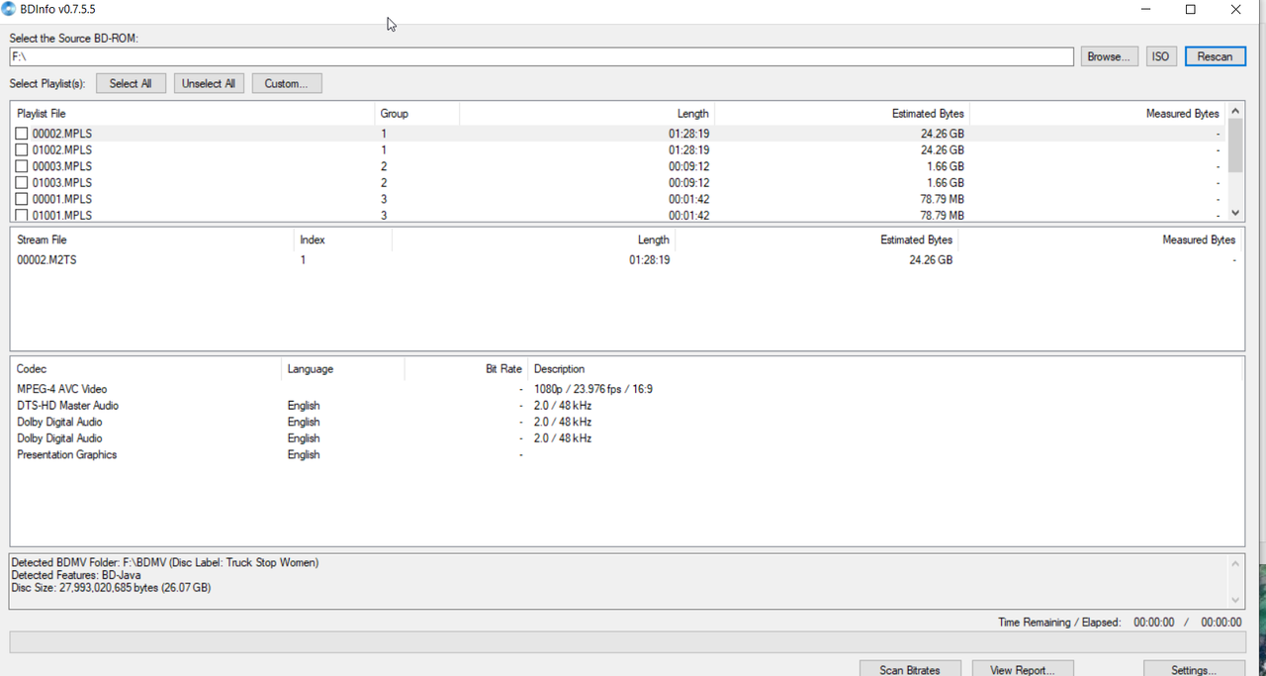Tick the 00003.MPLS playlist checkbox
Image resolution: width=1266 pixels, height=676 pixels.
22,166
